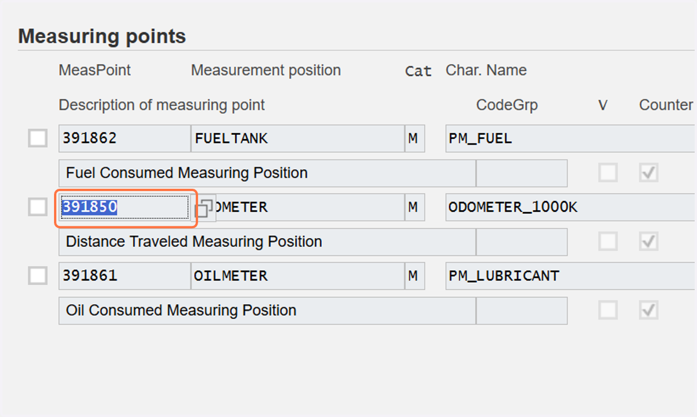Click Cat field M in ODOMETER row
The height and width of the screenshot is (417, 697).
(415, 207)
